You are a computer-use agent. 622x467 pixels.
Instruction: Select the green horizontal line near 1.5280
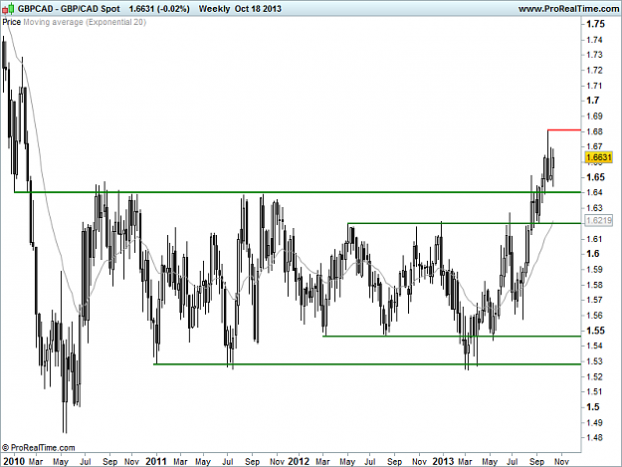pyautogui.click(x=367, y=363)
